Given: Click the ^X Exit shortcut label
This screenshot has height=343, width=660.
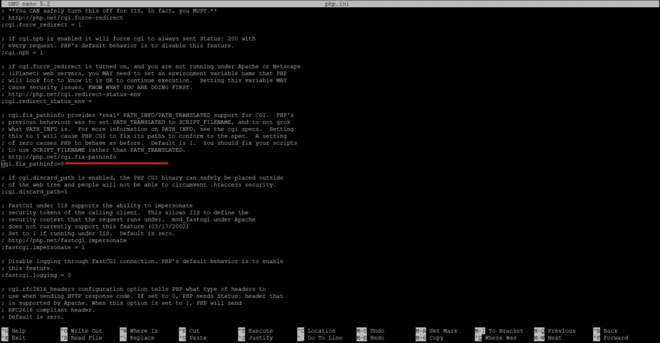Looking at the screenshot, I should [x=14, y=338].
